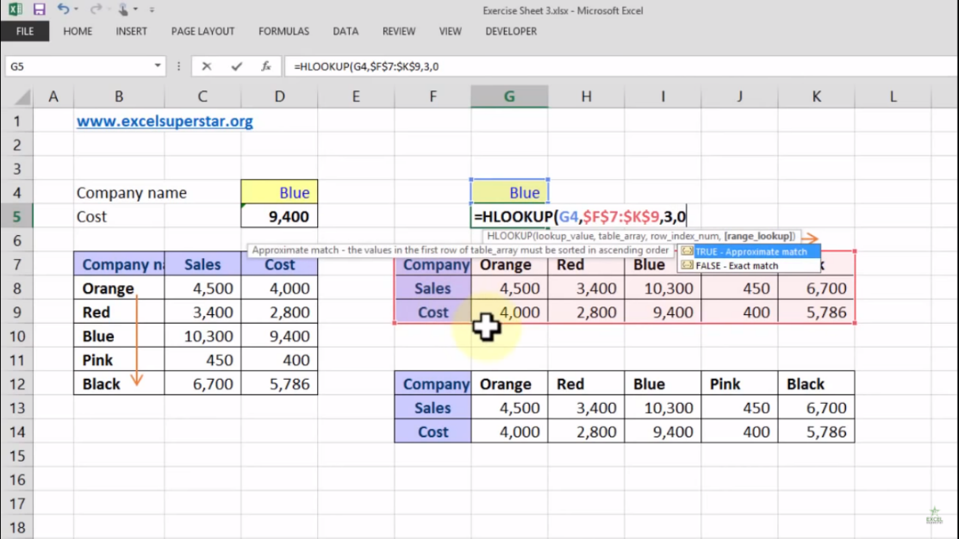Select column D header
This screenshot has height=539, width=959.
(x=279, y=96)
